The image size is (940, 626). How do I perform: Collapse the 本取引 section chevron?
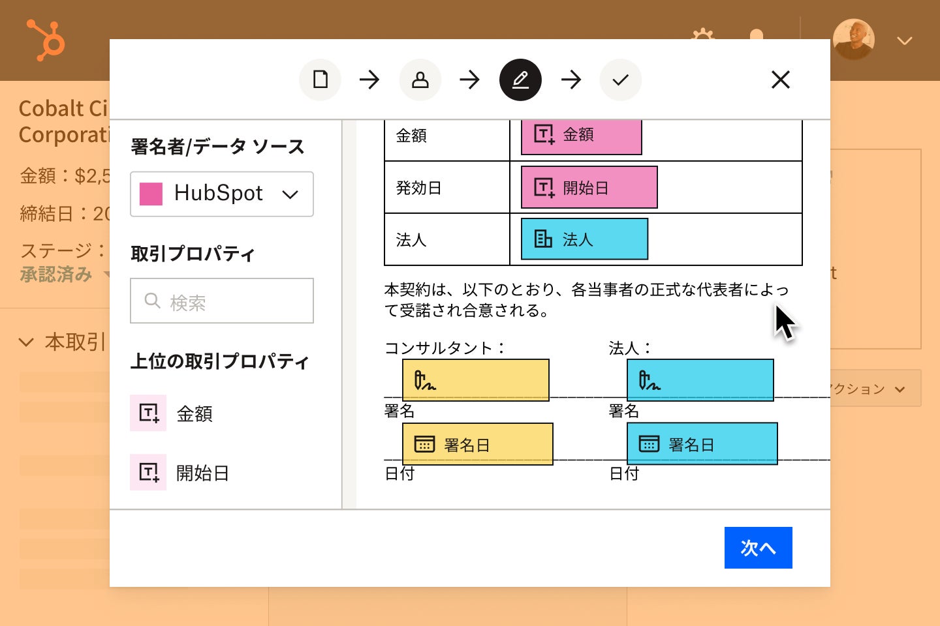26,342
